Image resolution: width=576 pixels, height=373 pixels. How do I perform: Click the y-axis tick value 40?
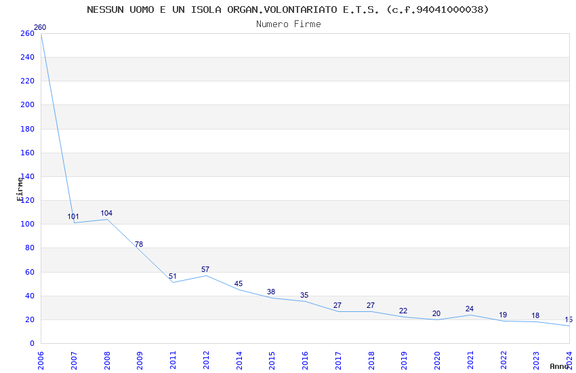click(x=30, y=296)
